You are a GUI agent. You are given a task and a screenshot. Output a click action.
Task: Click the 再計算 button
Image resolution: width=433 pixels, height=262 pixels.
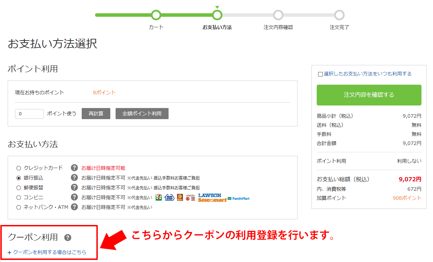pos(96,114)
